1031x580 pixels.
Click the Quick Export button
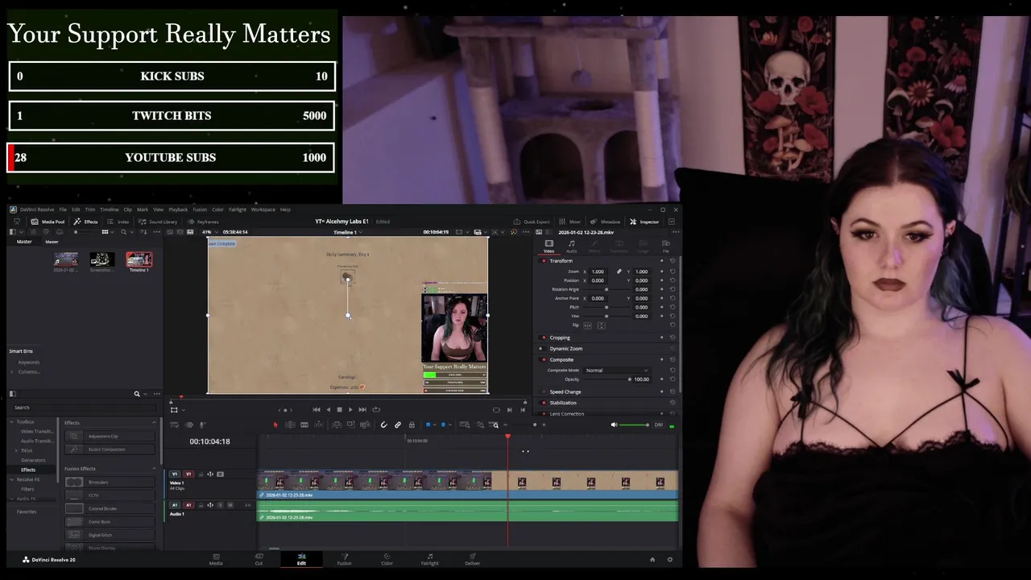(532, 222)
